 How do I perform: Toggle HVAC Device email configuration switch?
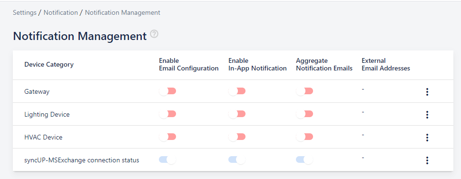pyautogui.click(x=167, y=137)
